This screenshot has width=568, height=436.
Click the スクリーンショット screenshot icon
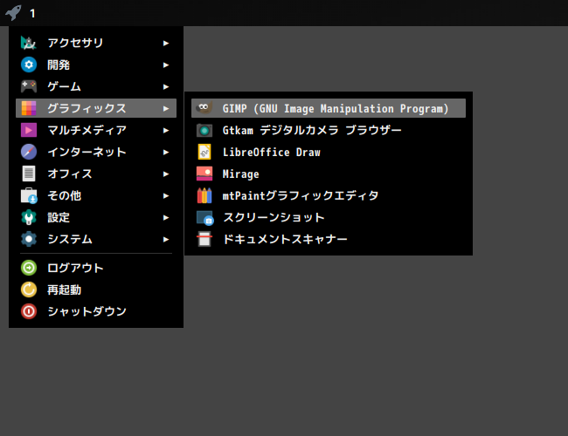click(205, 218)
